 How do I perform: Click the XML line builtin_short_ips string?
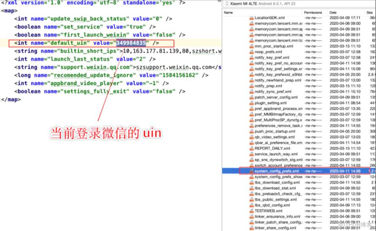coord(118,51)
